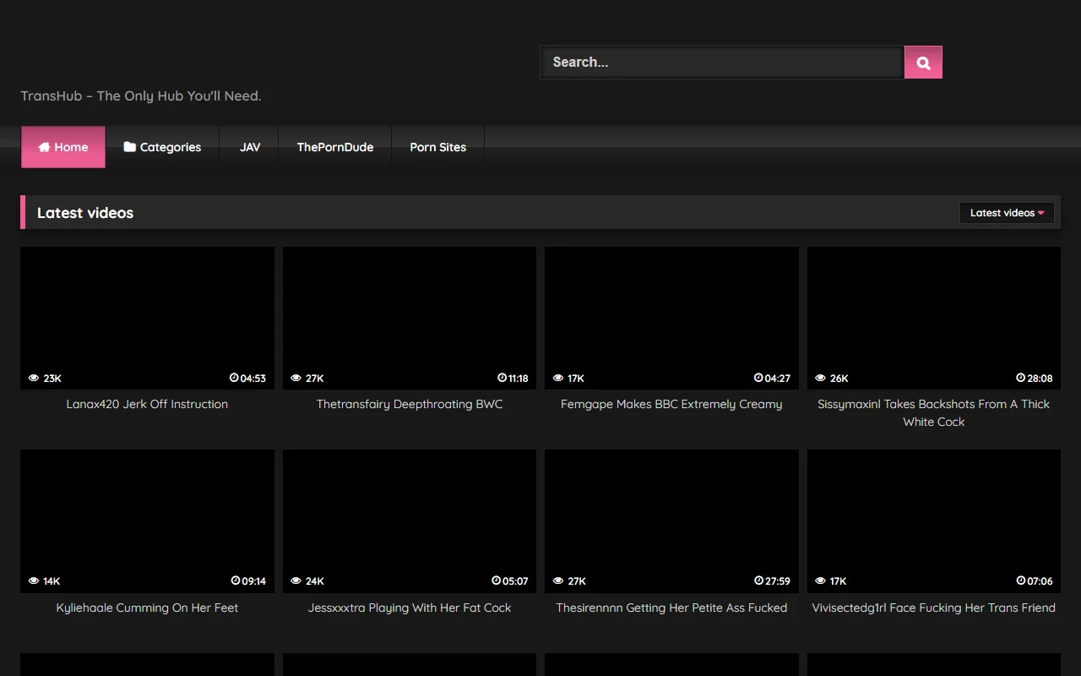
Task: Click the eye icon showing 23K views
Action: 34,379
